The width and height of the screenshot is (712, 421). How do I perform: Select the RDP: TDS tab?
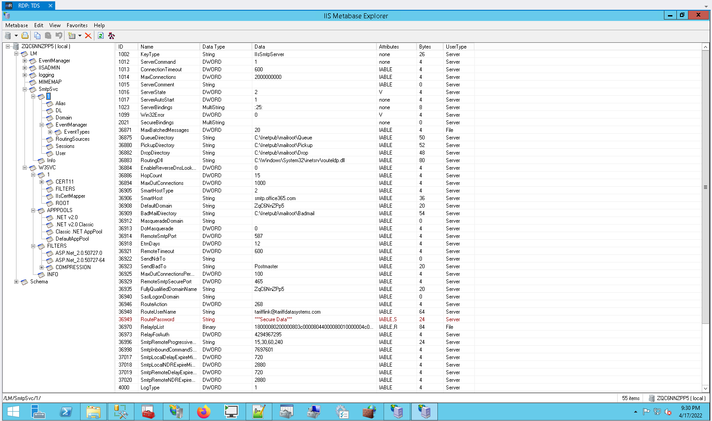click(29, 5)
